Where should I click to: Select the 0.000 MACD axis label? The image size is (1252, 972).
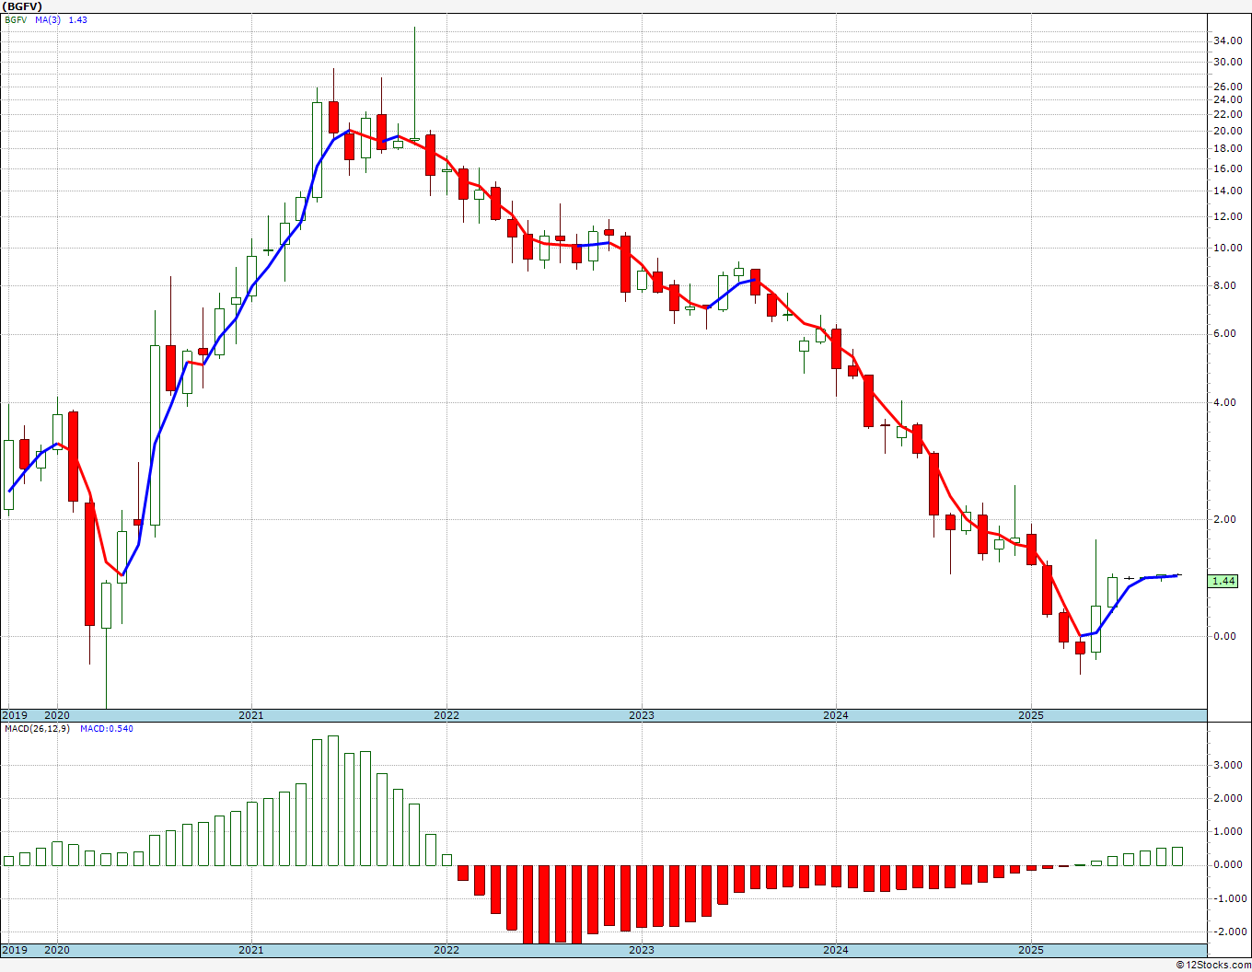(x=1228, y=864)
